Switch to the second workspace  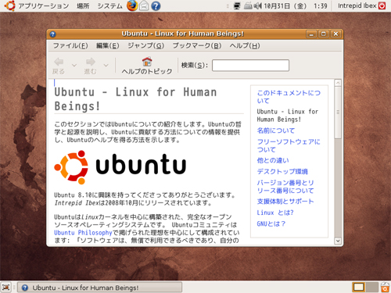(x=371, y=287)
